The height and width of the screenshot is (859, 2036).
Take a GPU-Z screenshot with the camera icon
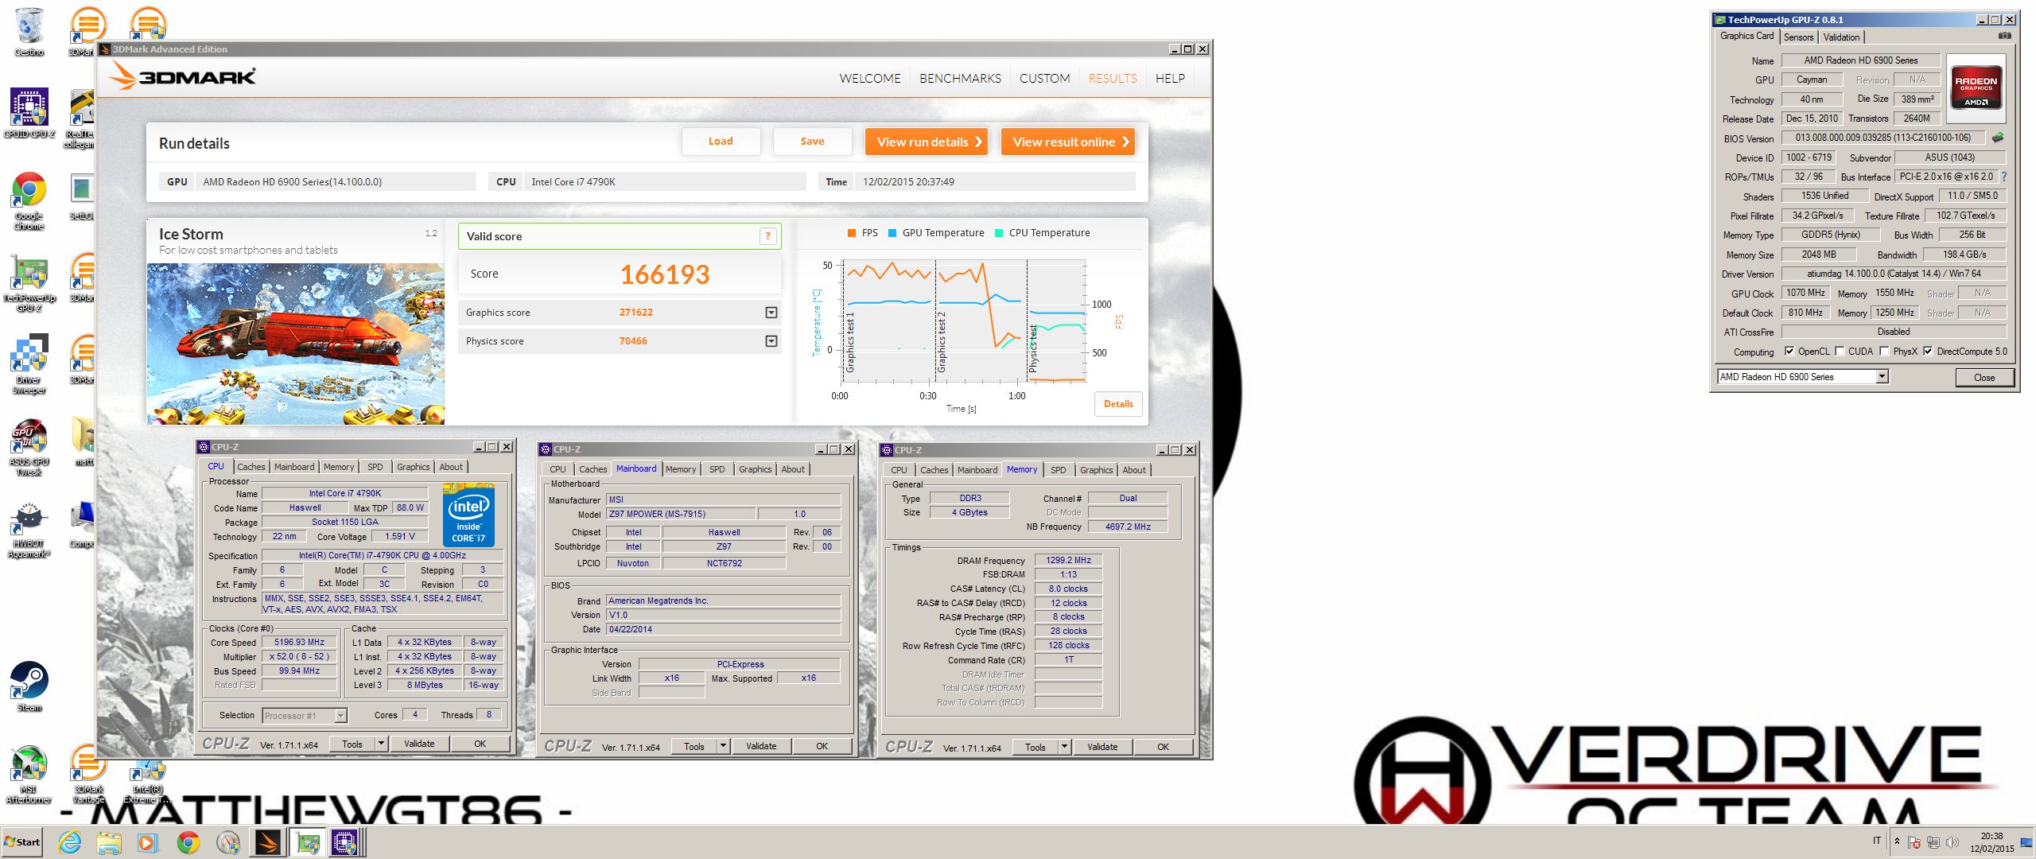pos(2004,36)
